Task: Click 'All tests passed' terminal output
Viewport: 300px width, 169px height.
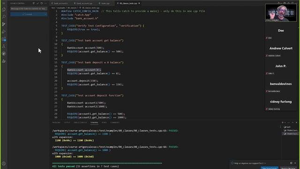Action: 63,166
